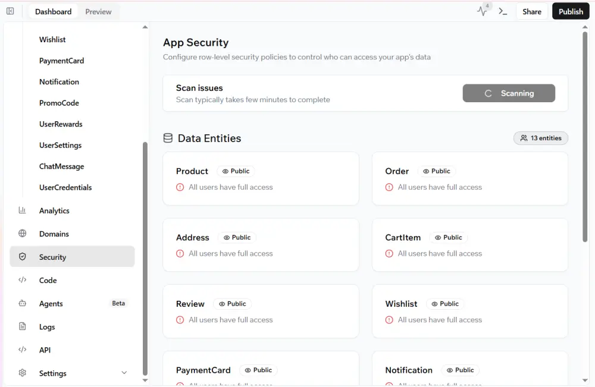This screenshot has height=387, width=595.
Task: Open the activity feed with 4 notifications
Action: coord(482,11)
